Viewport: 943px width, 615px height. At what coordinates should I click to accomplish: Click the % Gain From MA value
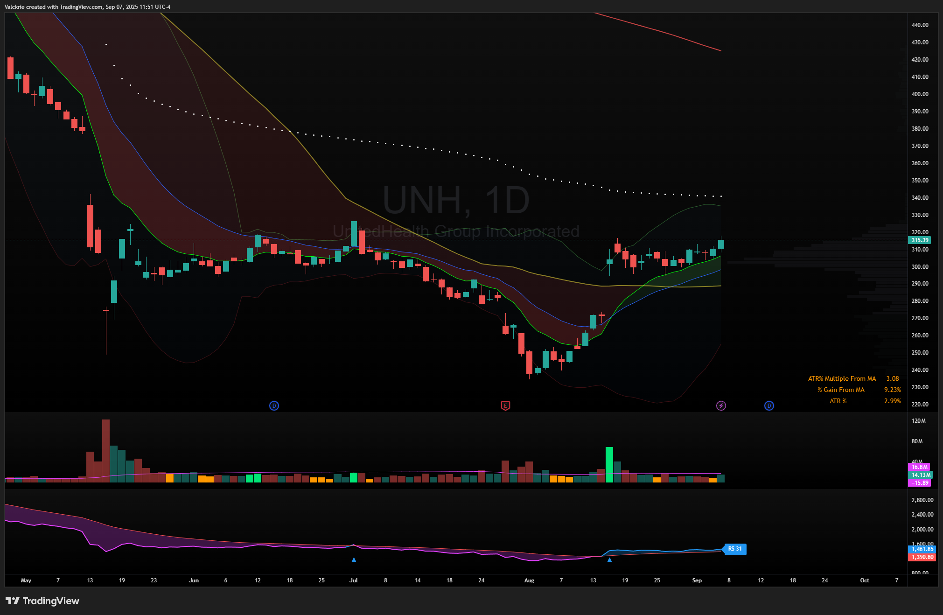tap(892, 390)
